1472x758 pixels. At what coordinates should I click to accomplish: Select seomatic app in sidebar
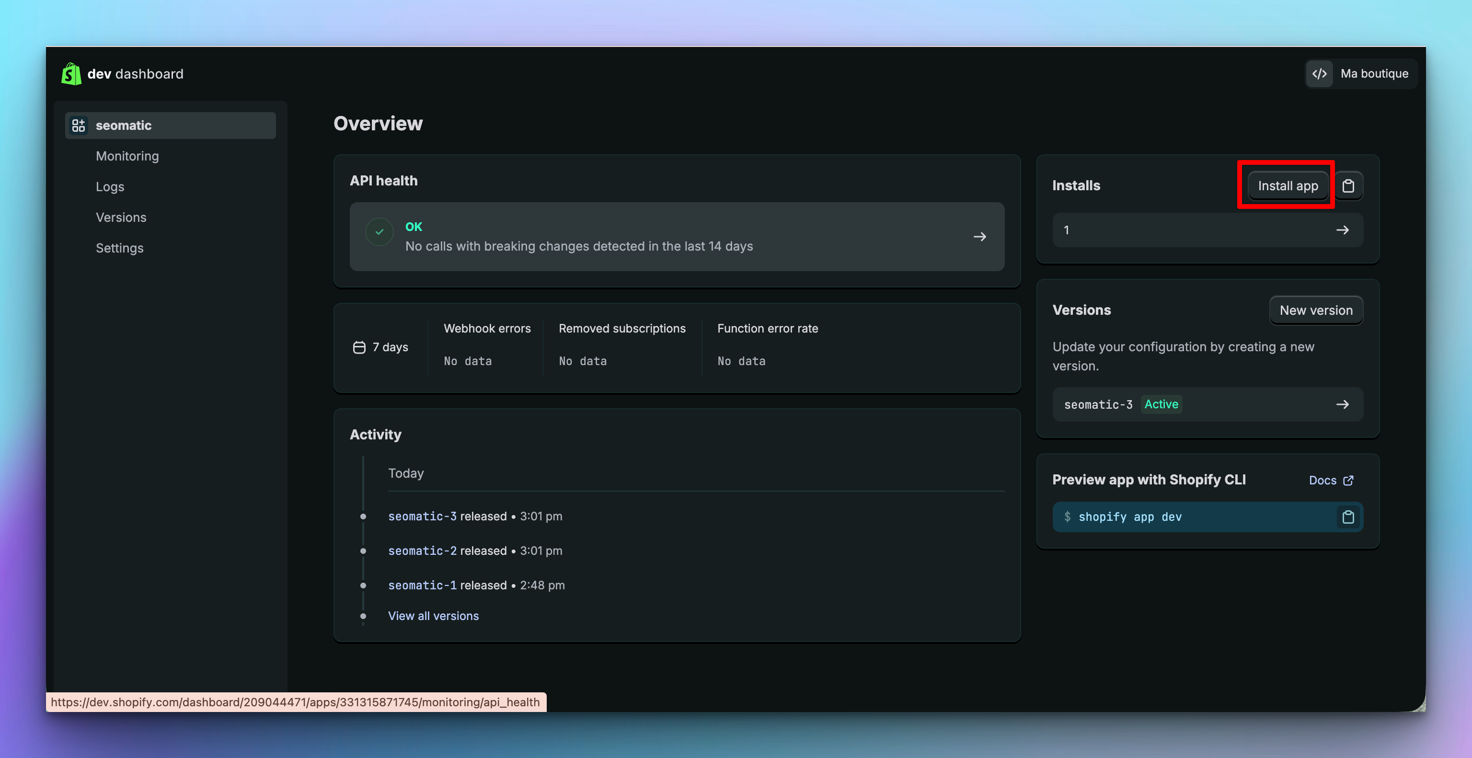(170, 125)
